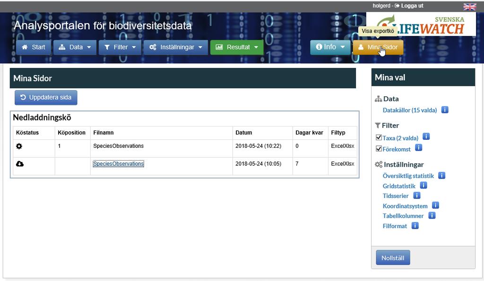Open info icon next to Datakällor
484x281 pixels.
[445, 110]
